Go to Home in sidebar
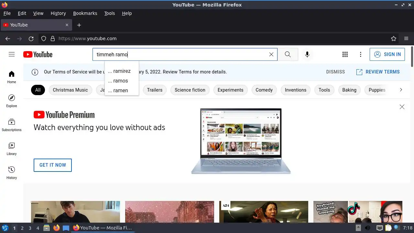 (12, 77)
